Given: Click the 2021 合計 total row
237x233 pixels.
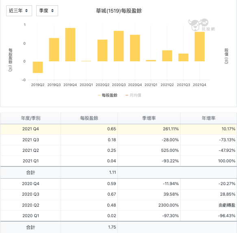Looking at the screenshot, I should pyautogui.click(x=119, y=173).
